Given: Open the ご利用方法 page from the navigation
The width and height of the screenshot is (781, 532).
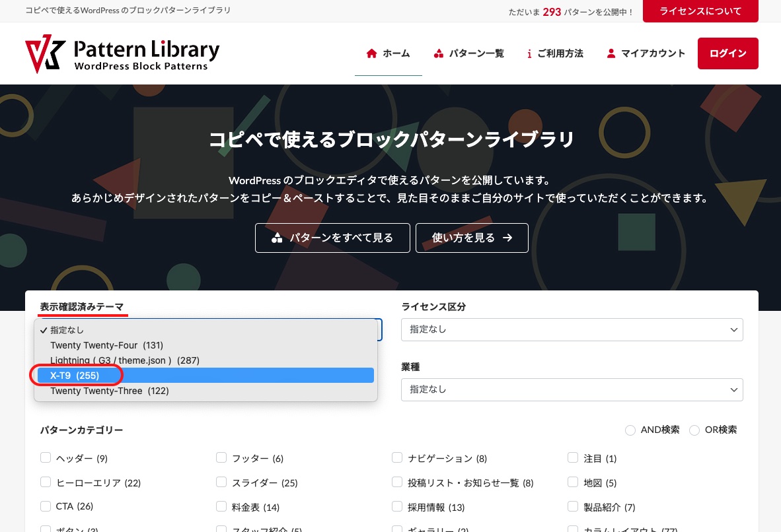Looking at the screenshot, I should point(561,53).
